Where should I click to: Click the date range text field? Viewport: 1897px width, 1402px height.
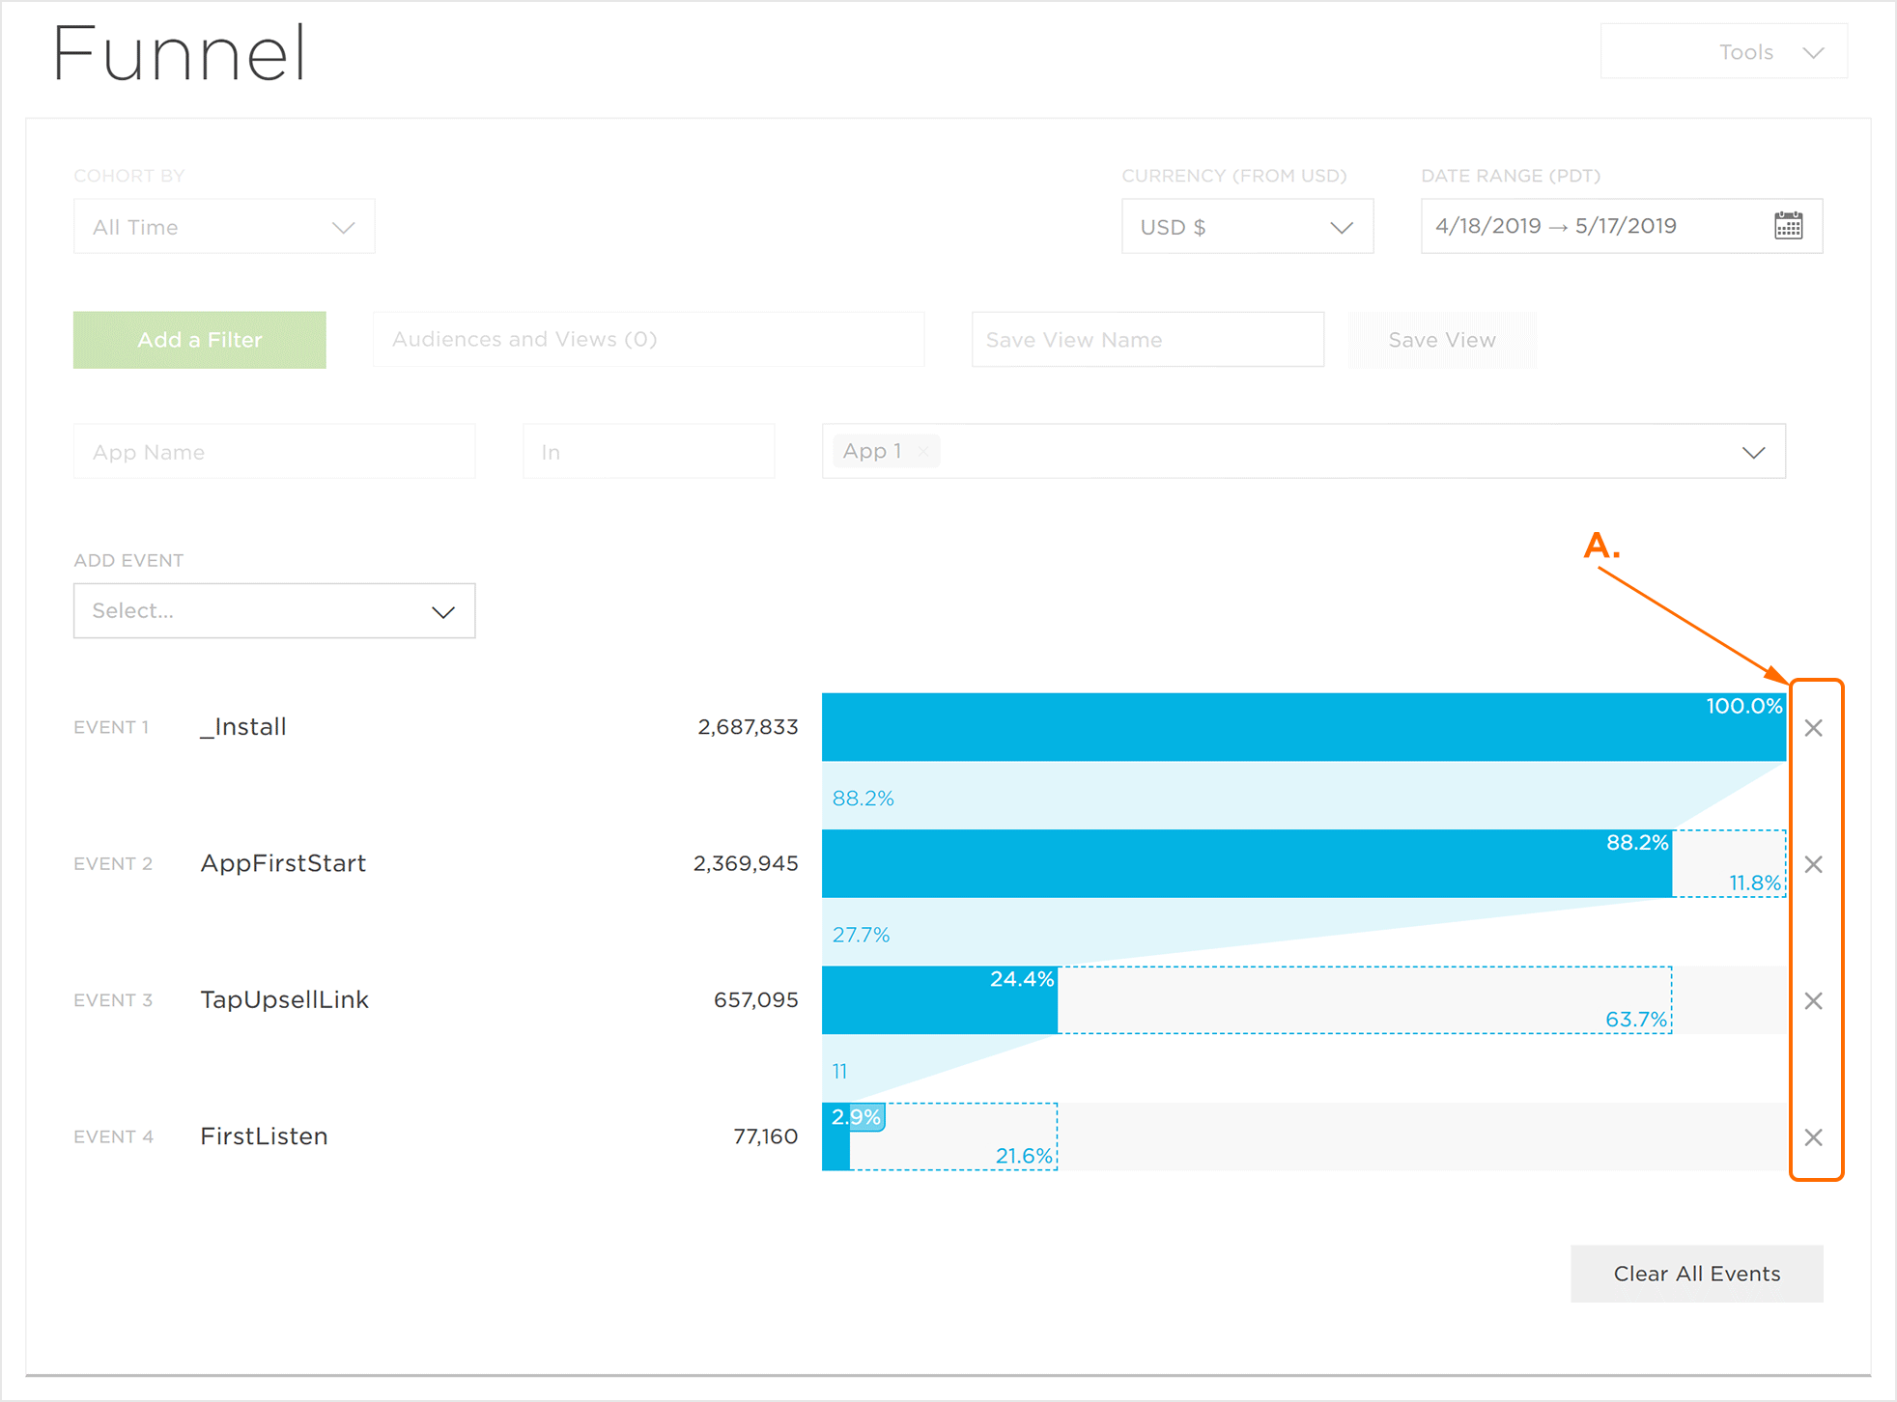point(1584,227)
